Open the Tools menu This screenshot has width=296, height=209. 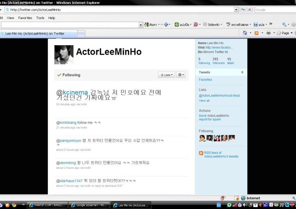click(x=40, y=18)
